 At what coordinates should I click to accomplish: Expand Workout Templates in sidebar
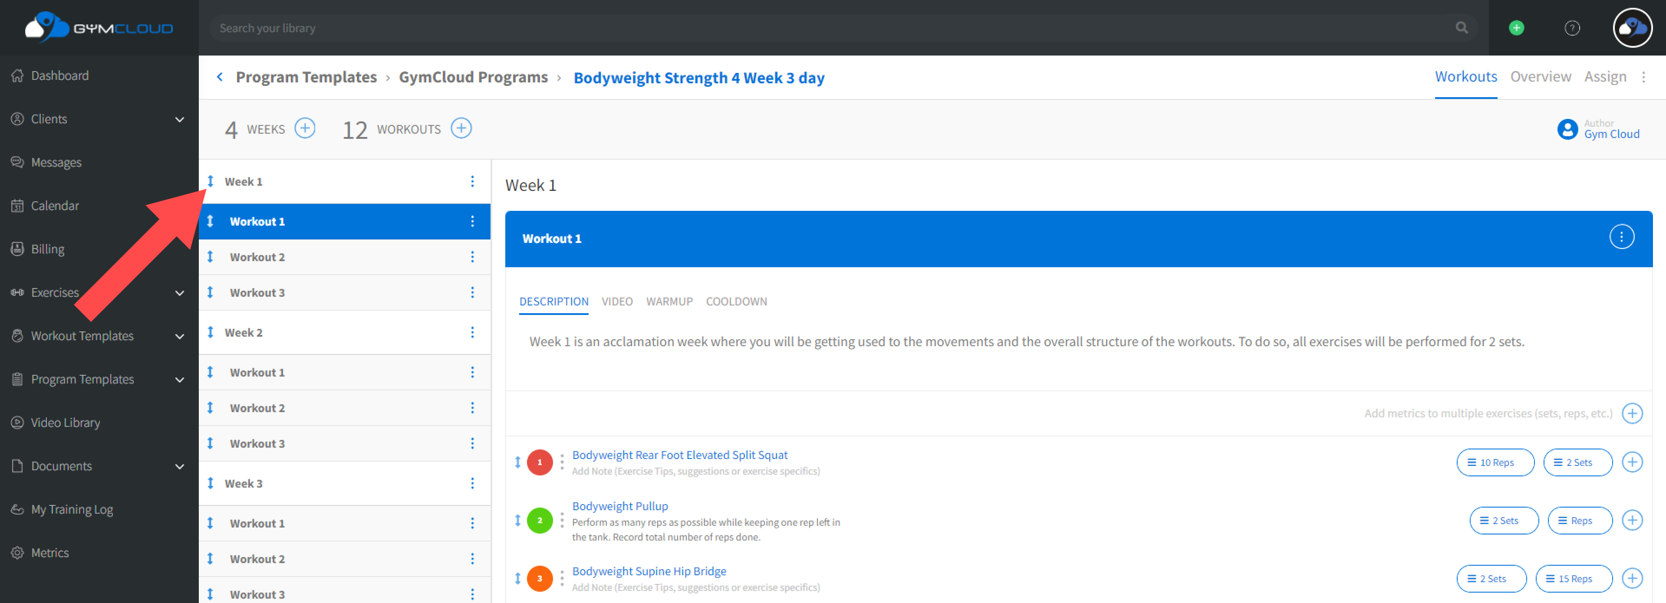(180, 336)
